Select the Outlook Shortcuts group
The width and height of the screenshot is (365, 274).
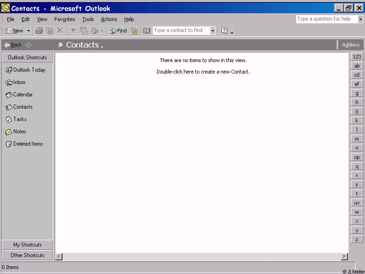pyautogui.click(x=27, y=58)
